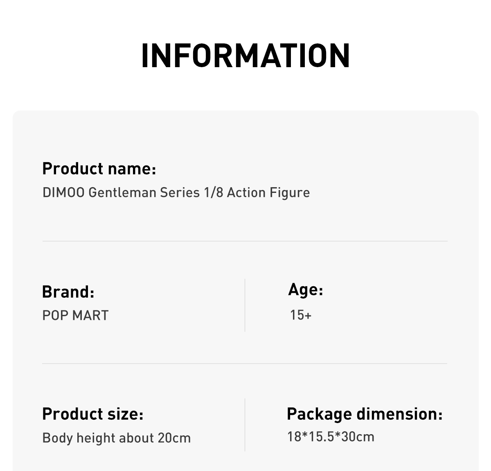Click the INFORMATION heading
The width and height of the screenshot is (491, 471).
(x=245, y=55)
